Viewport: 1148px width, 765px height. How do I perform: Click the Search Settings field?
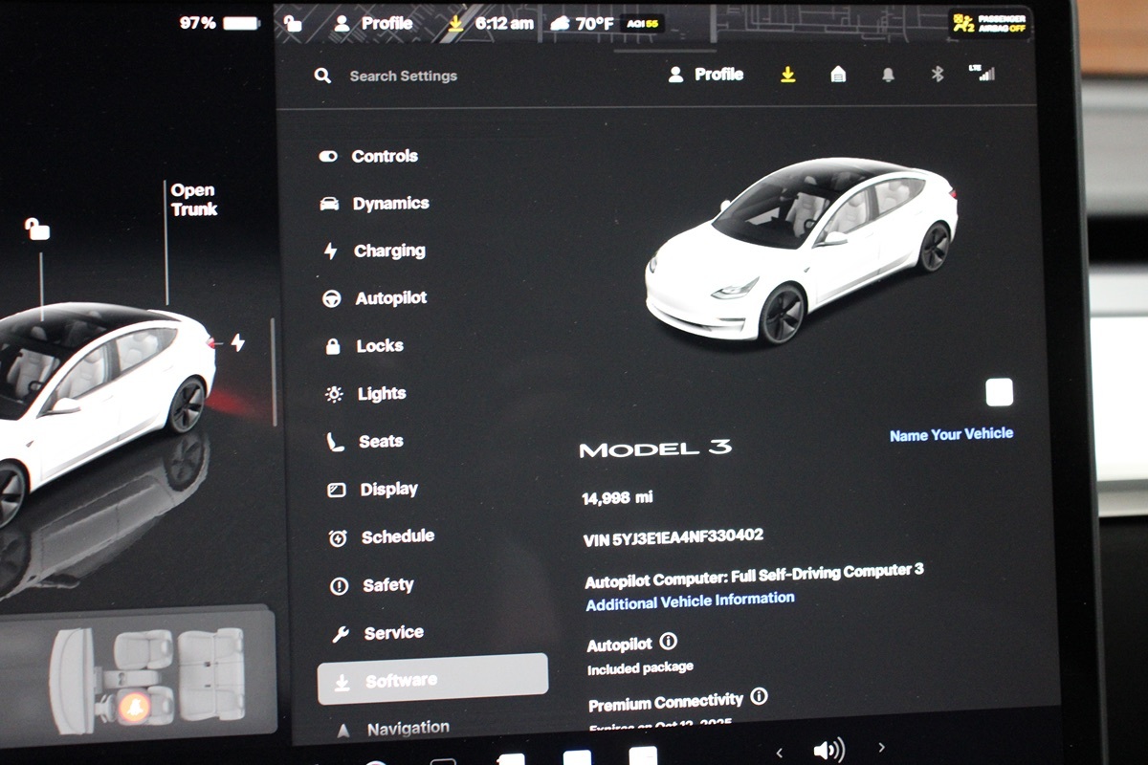[x=403, y=76]
